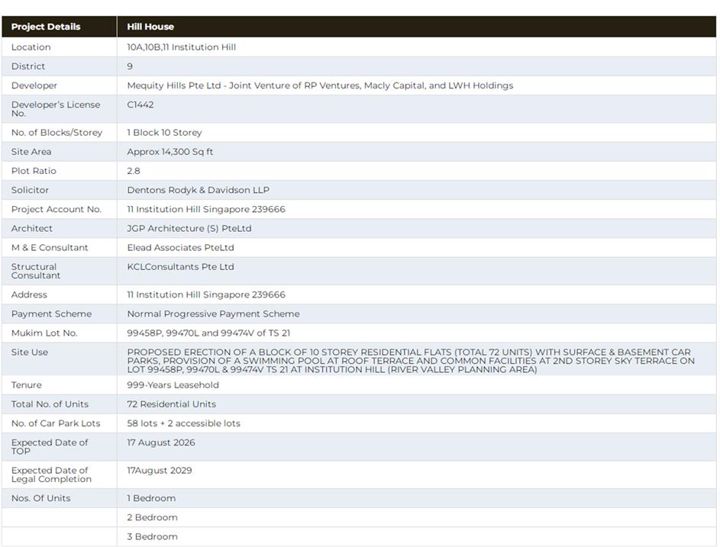Select developer's license value 'C1442'
Viewport: 720px width, 547px height.
pos(140,105)
